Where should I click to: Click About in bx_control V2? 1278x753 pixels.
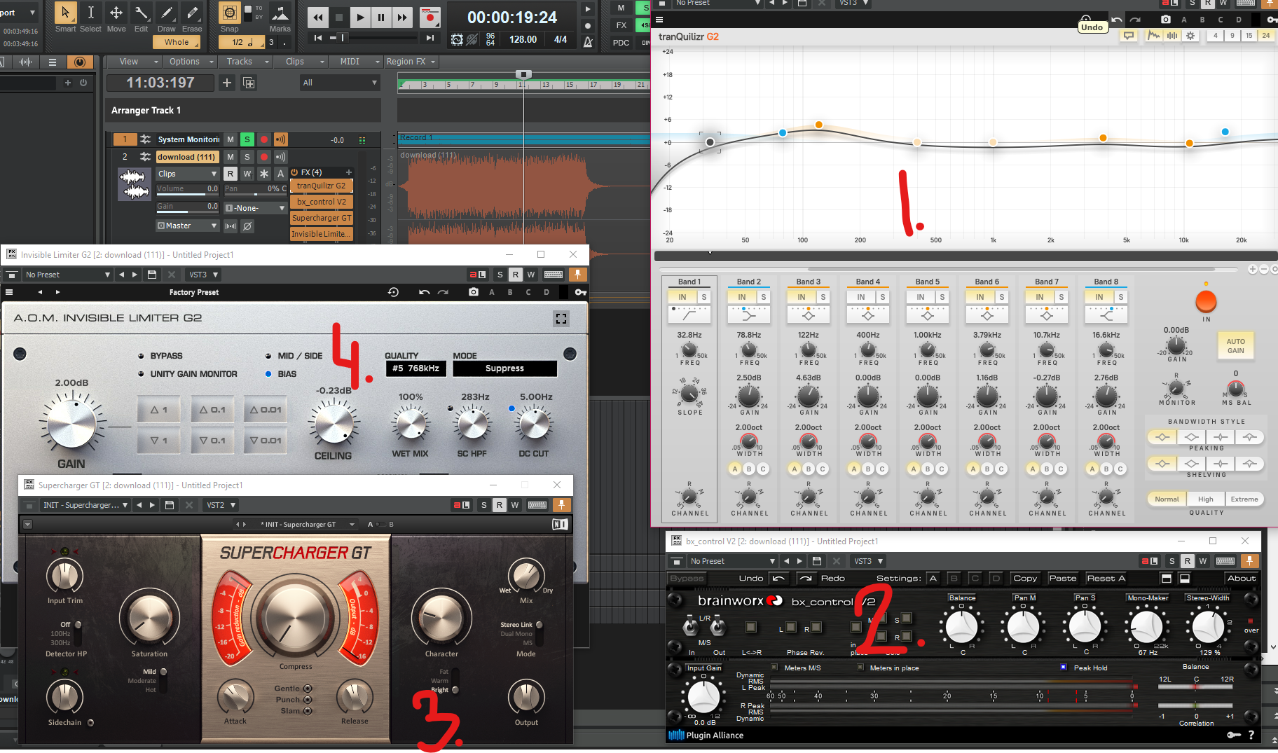click(x=1241, y=578)
